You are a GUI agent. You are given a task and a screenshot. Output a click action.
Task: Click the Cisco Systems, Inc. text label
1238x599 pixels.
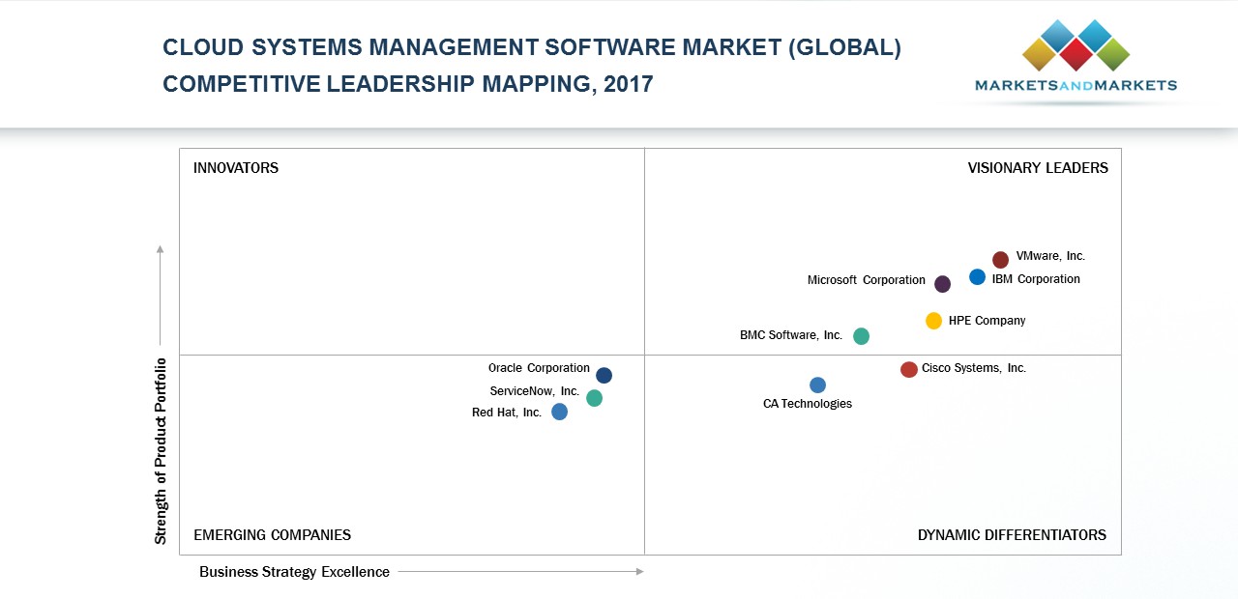[973, 368]
